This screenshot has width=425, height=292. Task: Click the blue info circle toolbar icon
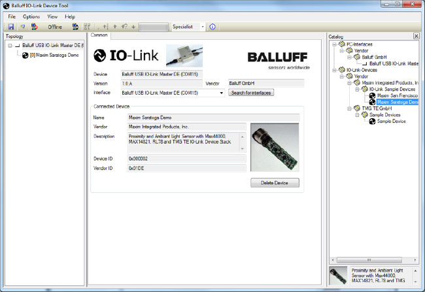[x=212, y=27]
